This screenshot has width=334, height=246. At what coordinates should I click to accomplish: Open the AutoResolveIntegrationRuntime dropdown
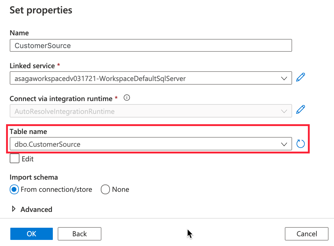(151, 111)
